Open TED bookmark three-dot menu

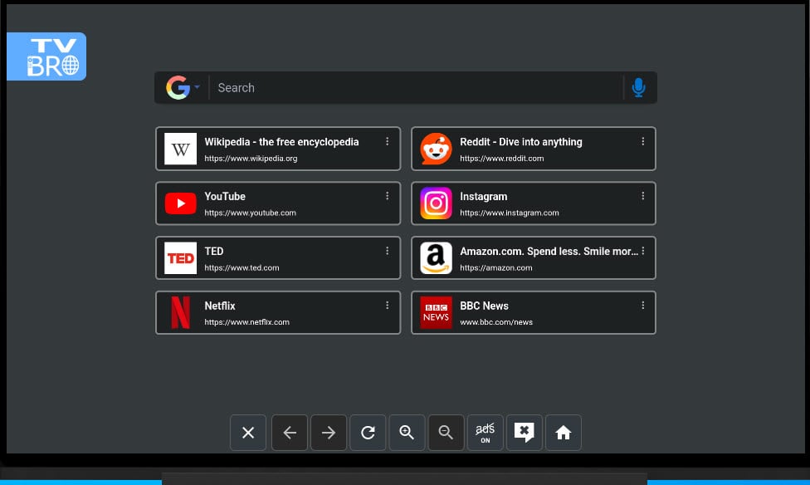click(387, 251)
